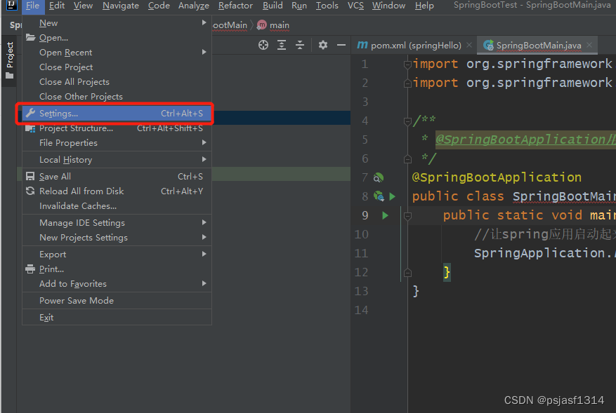Expand Local History submenu
This screenshot has width=616, height=413.
(x=204, y=159)
